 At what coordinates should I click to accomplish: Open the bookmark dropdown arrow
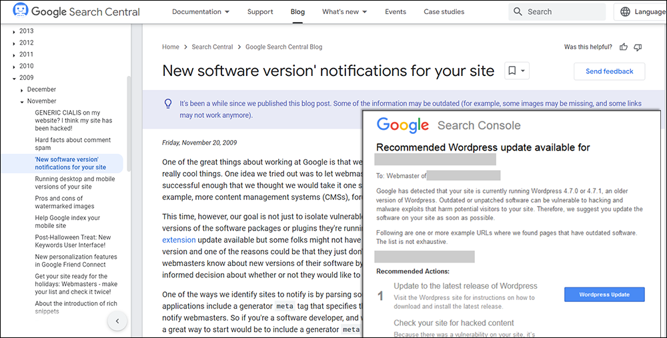click(x=523, y=71)
